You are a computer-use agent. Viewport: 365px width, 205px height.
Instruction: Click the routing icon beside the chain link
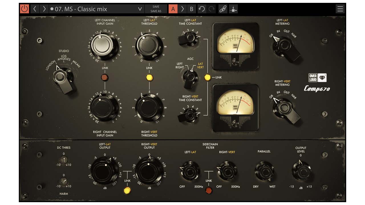[233, 9]
